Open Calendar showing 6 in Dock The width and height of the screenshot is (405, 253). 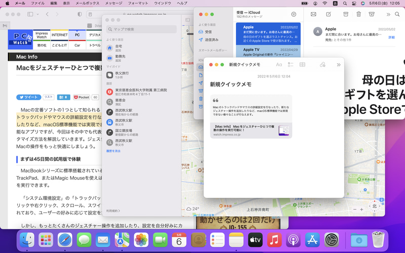179,240
